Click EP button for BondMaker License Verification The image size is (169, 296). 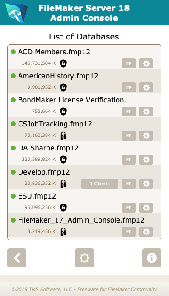(x=129, y=112)
